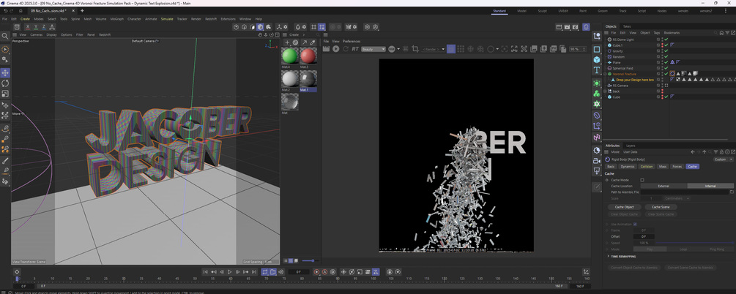
Task: Toggle autokeying button in timeline
Action: click(325, 272)
